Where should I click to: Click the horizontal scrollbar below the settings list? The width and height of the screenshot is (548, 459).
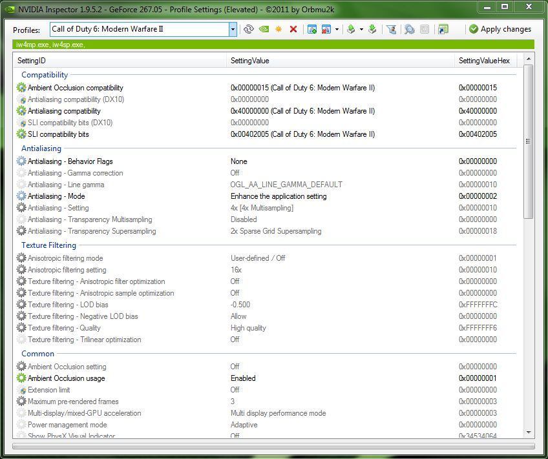pos(273,446)
